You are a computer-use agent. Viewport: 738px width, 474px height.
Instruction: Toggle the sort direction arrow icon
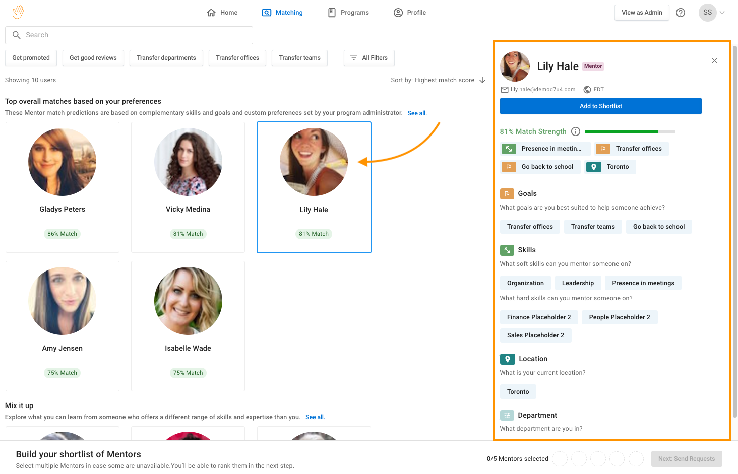(482, 80)
